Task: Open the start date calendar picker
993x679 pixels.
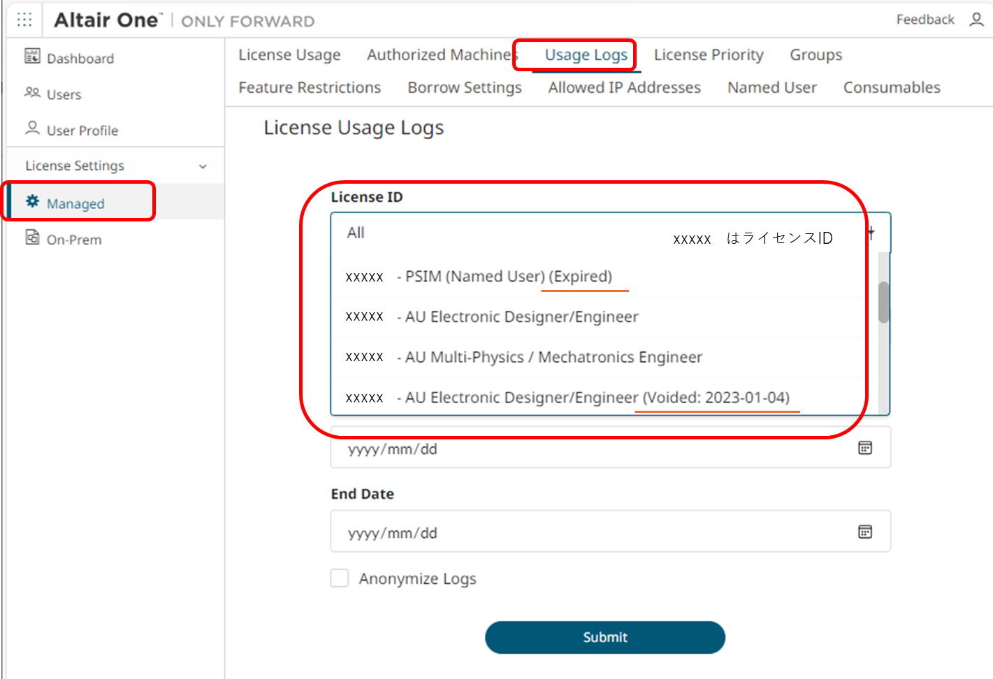Action: click(x=864, y=448)
